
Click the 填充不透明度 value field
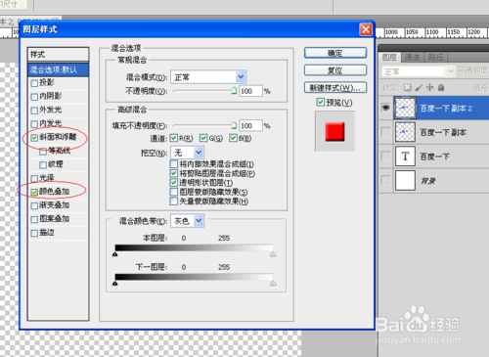point(250,125)
